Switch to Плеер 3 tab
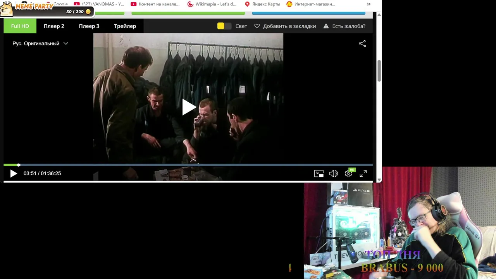The height and width of the screenshot is (279, 496). coord(89,26)
